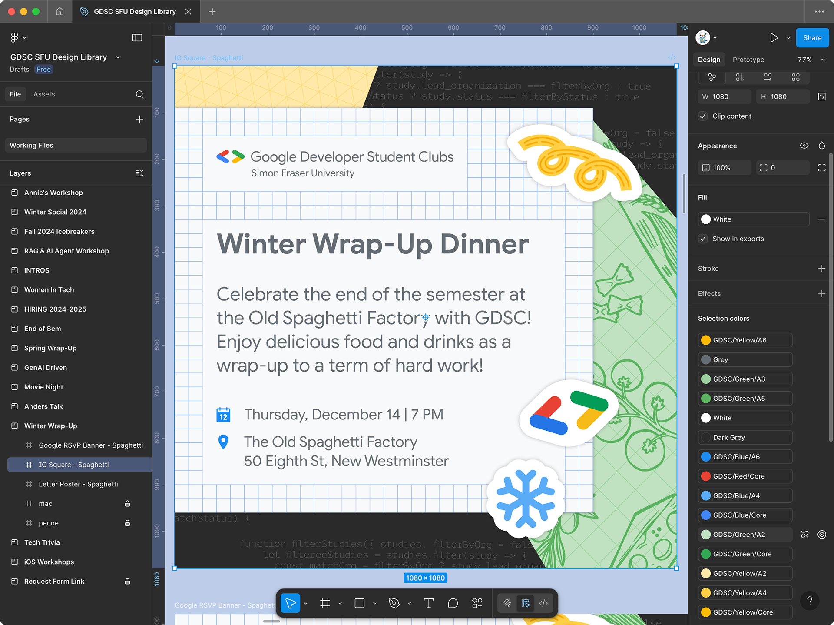
Task: Open the Assets tab
Action: pyautogui.click(x=44, y=94)
